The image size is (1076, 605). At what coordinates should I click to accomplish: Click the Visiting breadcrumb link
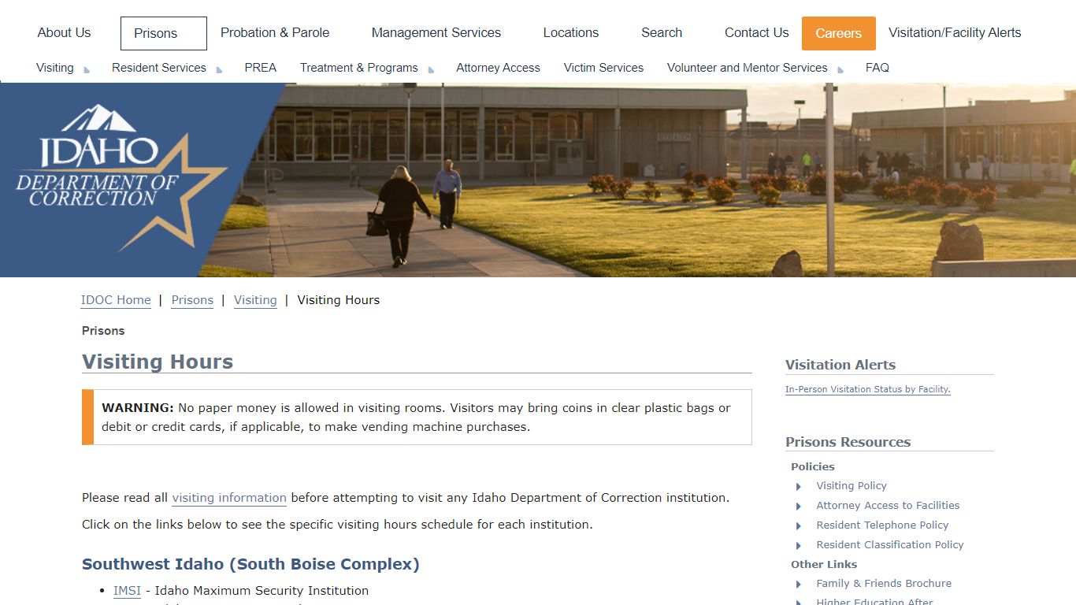point(255,300)
